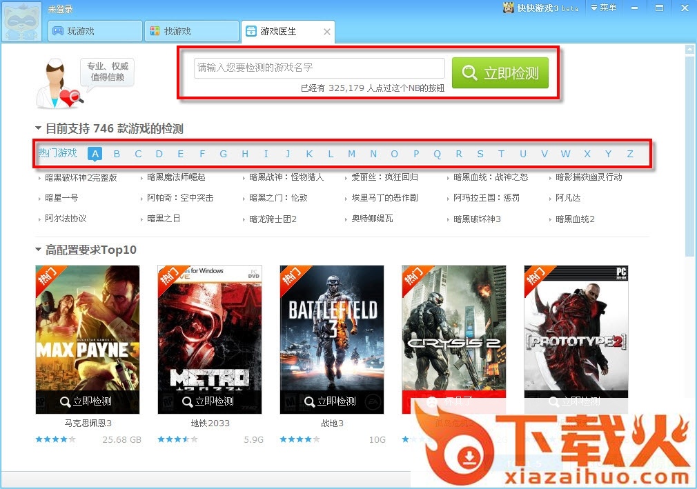
Task: Select letter O filter
Action: tap(394, 154)
